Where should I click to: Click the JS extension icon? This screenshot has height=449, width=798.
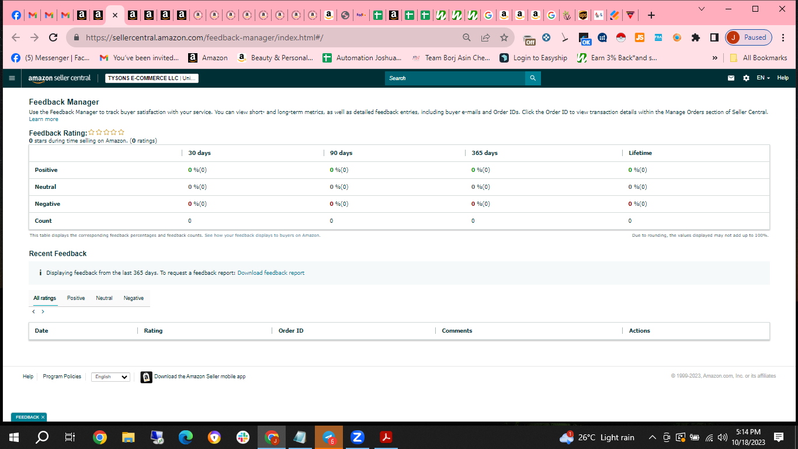[x=640, y=37]
